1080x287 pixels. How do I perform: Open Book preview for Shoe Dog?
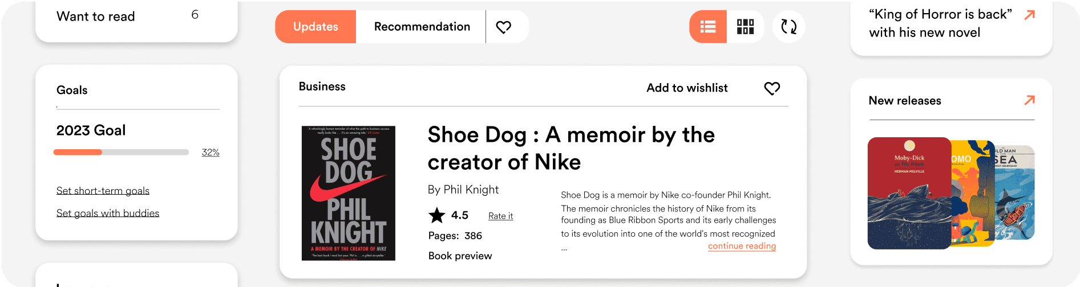[460, 256]
